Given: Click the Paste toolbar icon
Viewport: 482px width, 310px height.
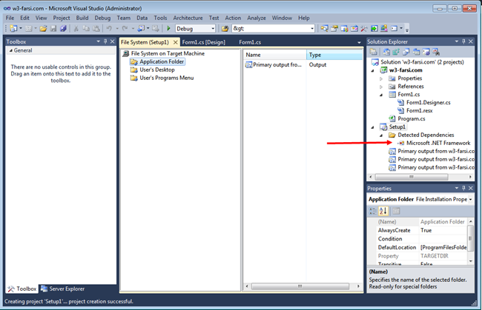Looking at the screenshot, I should pyautogui.click(x=96, y=29).
